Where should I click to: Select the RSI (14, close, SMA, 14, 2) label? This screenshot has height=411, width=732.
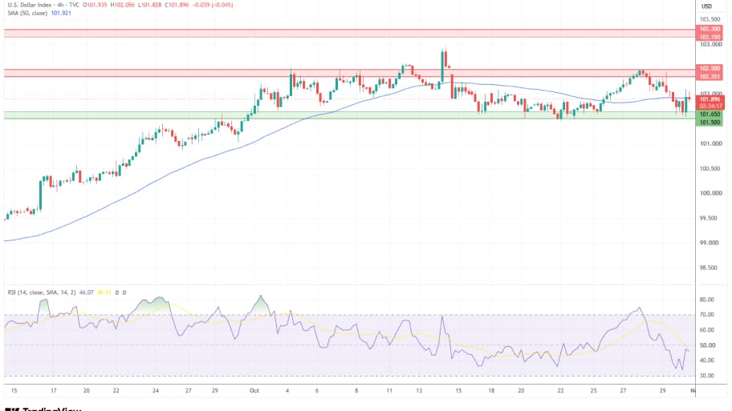[x=42, y=292]
